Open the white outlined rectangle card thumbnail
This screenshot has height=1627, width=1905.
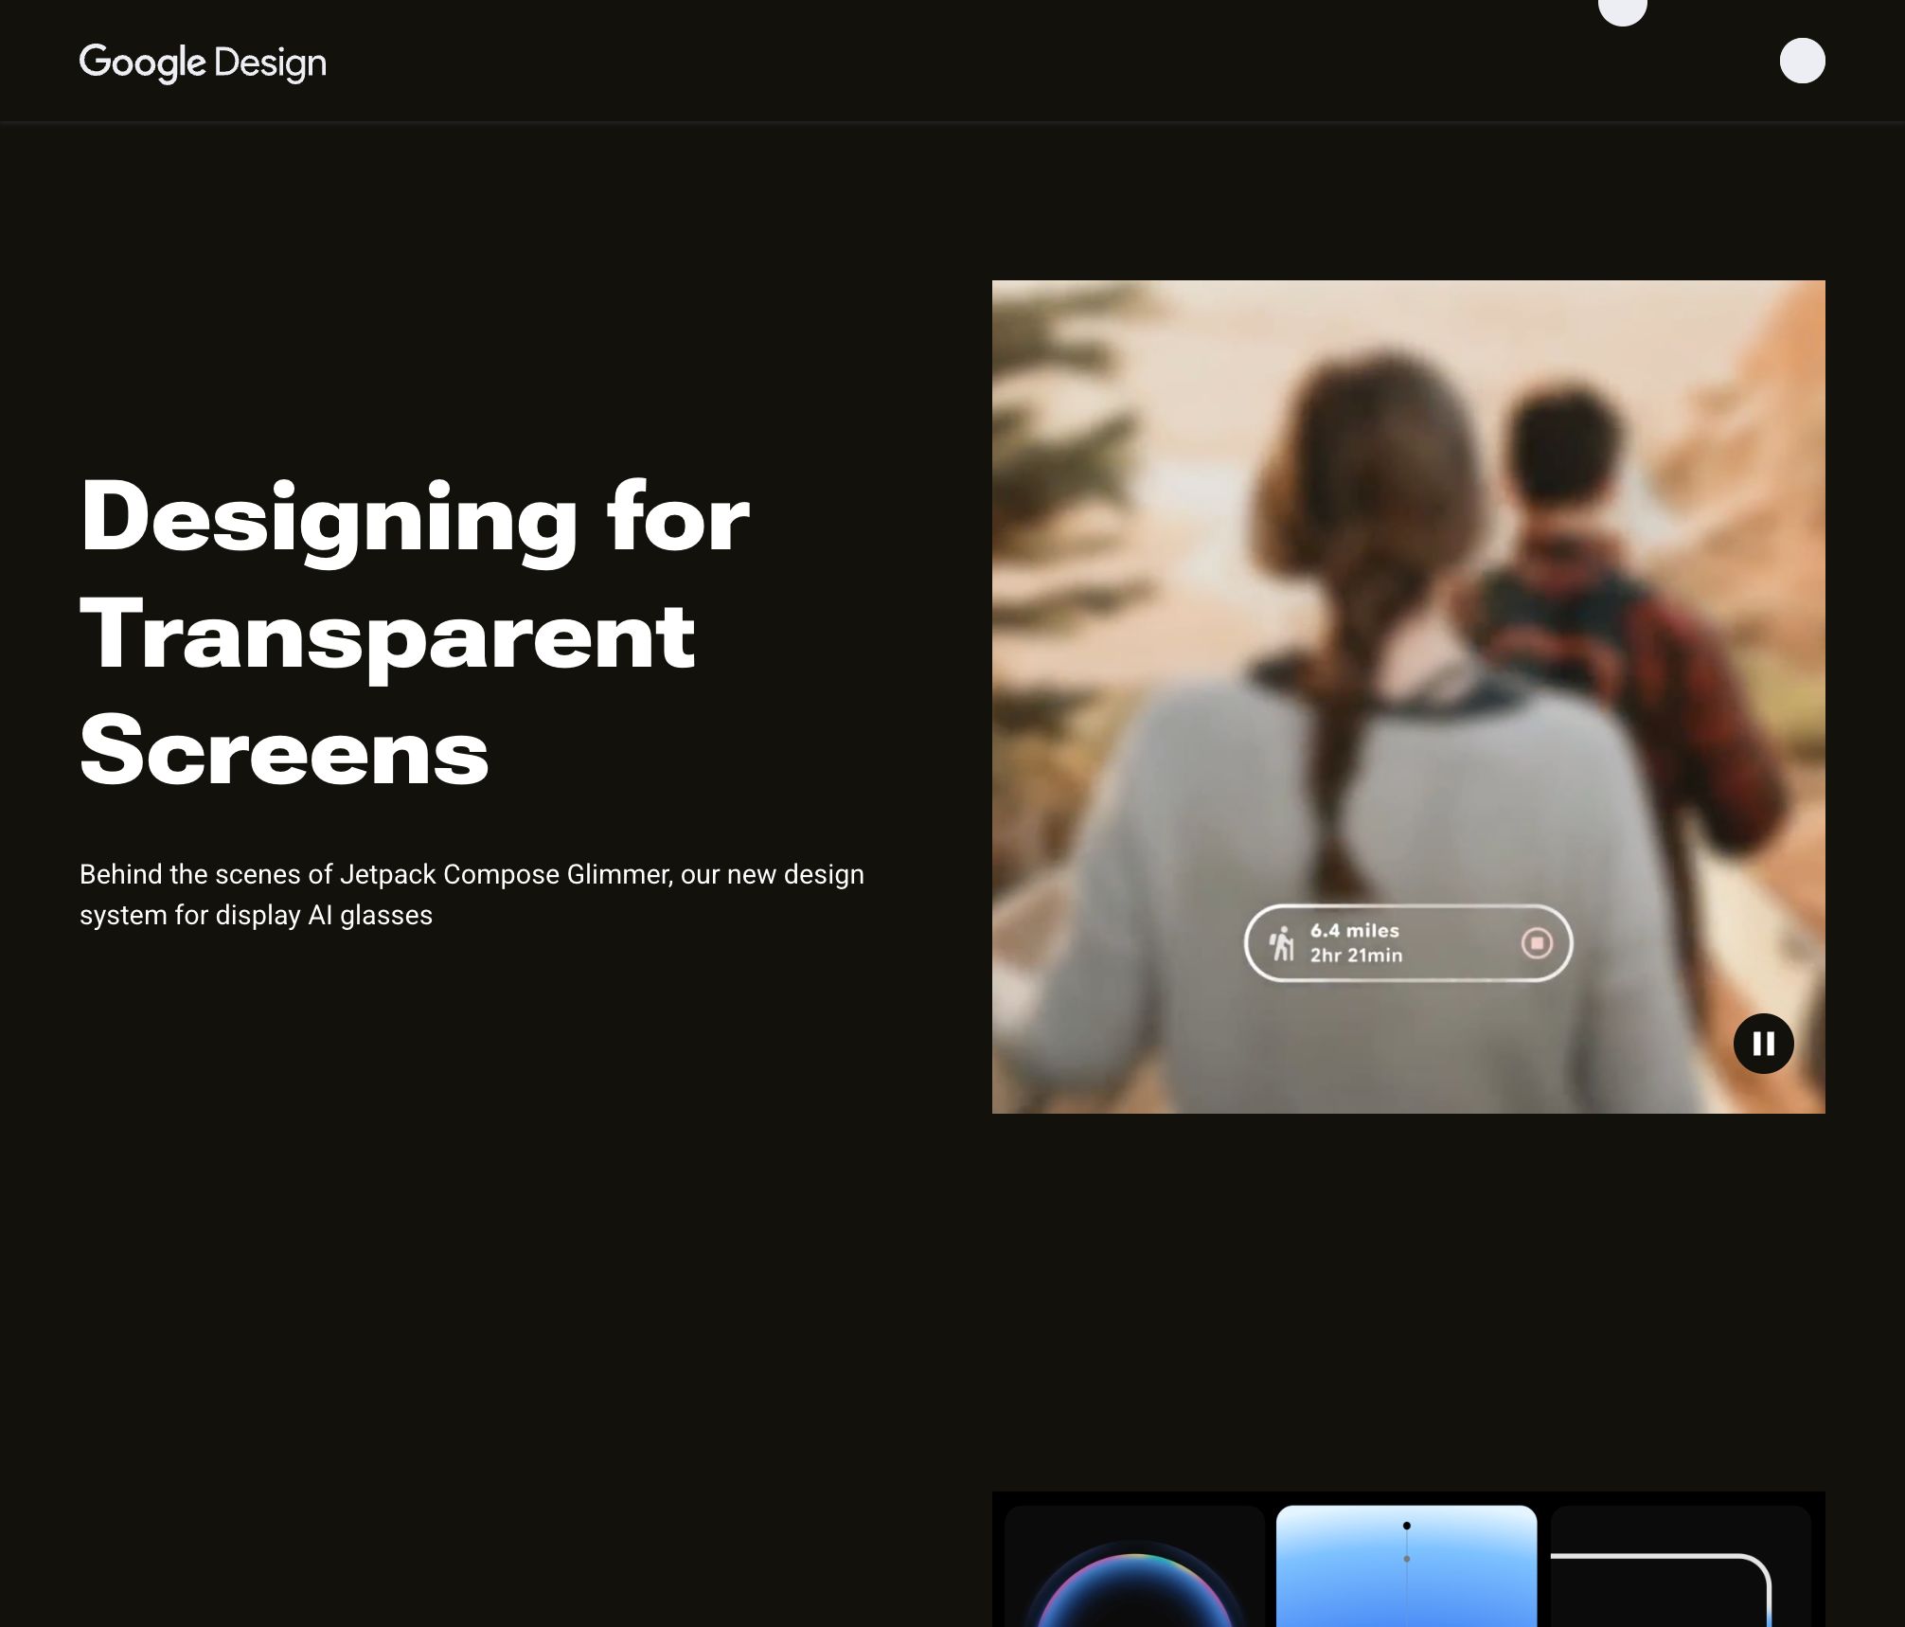(x=1681, y=1565)
